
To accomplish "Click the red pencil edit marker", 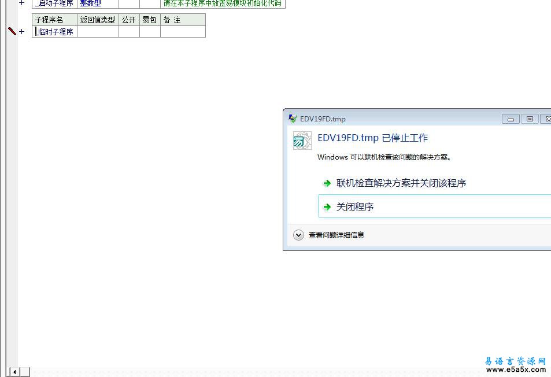I will tap(12, 31).
